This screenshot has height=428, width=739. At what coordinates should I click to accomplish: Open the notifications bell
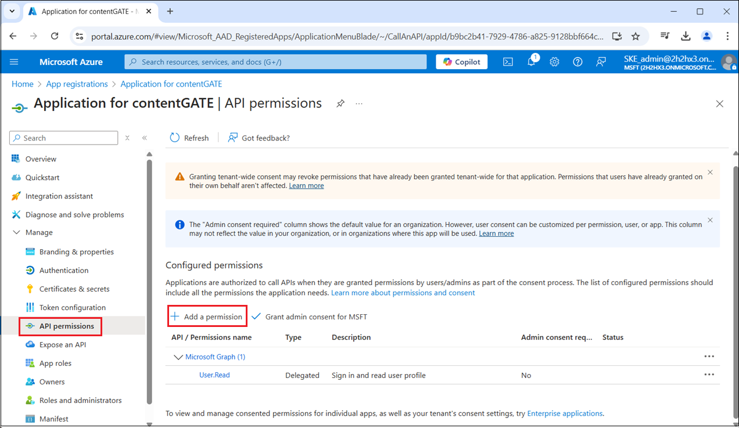[x=531, y=62]
